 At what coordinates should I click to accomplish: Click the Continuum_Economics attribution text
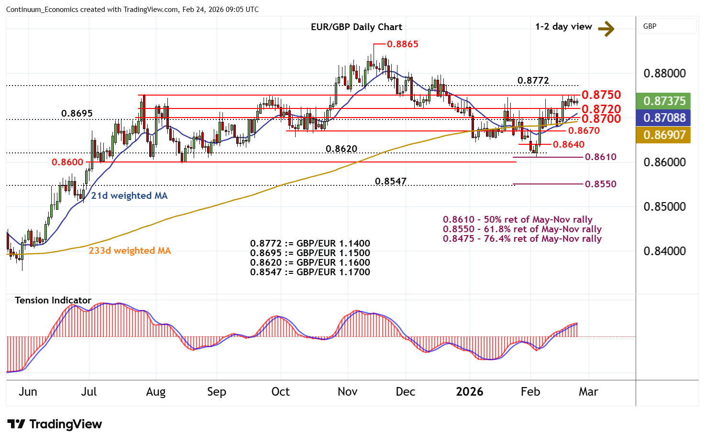(132, 10)
